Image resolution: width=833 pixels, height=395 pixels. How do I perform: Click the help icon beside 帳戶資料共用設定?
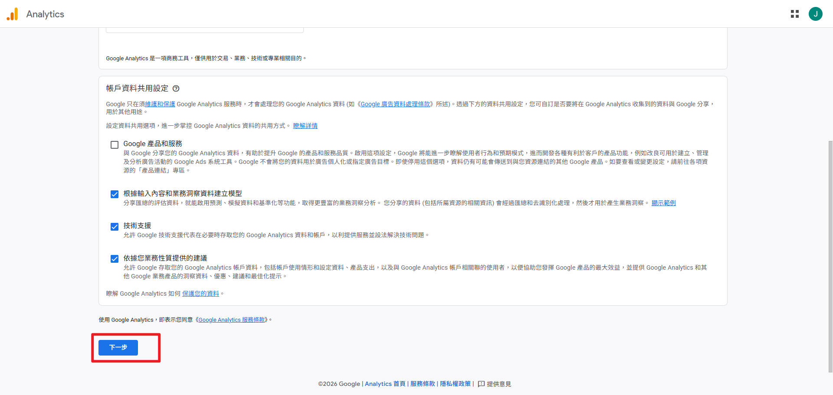[x=176, y=88]
